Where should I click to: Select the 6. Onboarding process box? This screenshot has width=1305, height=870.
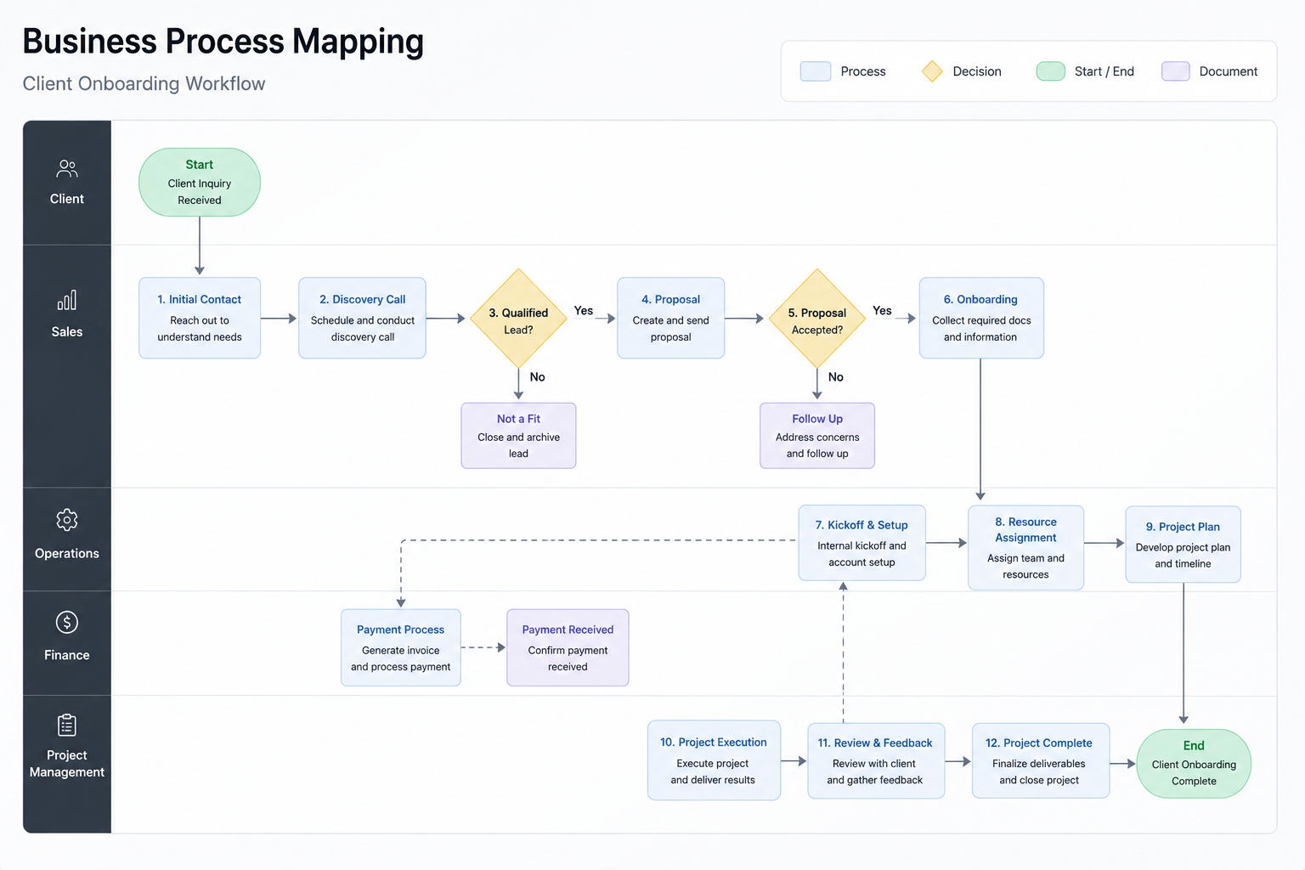(981, 318)
